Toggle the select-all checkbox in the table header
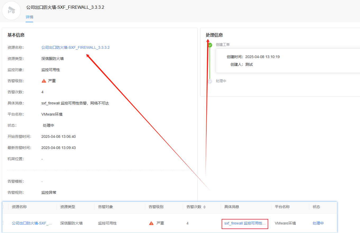 pos(3,207)
